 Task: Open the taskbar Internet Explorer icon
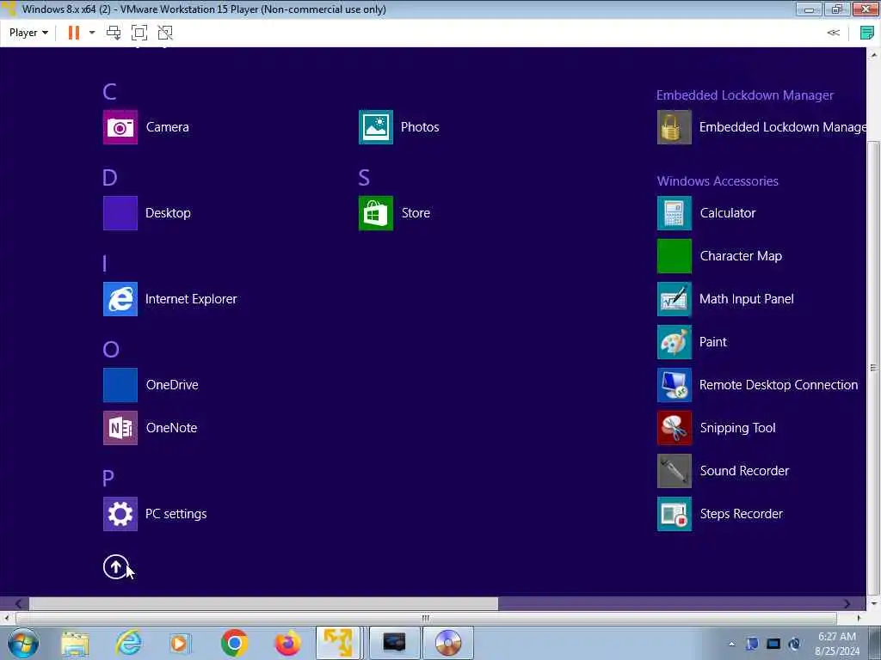(x=129, y=643)
